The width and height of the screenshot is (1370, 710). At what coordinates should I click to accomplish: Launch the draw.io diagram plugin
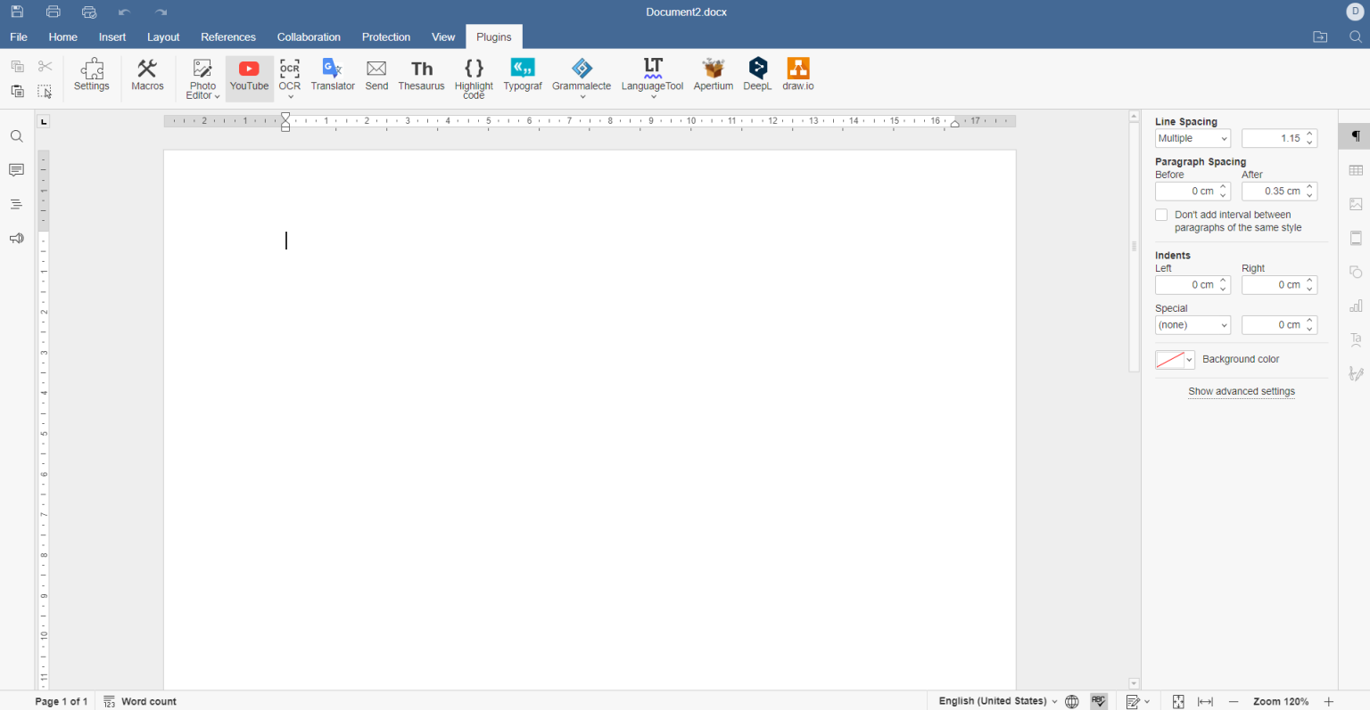(x=797, y=77)
